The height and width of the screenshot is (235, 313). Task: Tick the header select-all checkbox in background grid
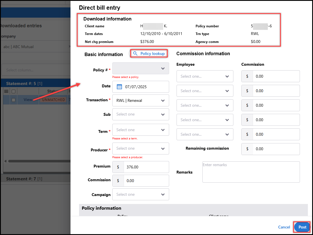(13, 91)
